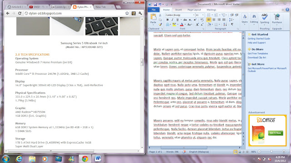Click the Clear Formatting icon

coord(202,19)
